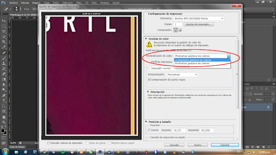The width and height of the screenshot is (276, 155).
Task: Click the Hecho button
Action: [198, 145]
